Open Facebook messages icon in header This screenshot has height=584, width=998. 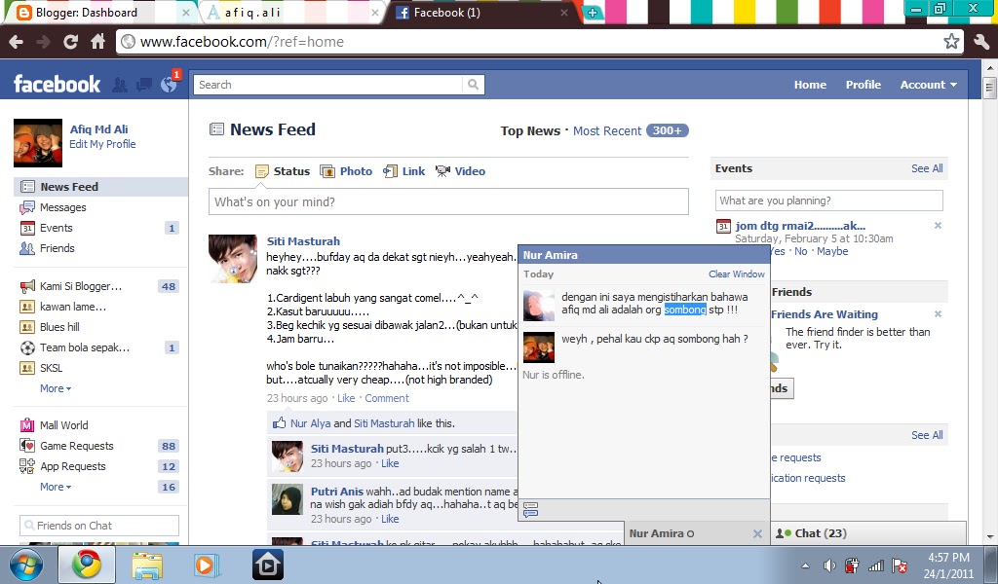144,85
